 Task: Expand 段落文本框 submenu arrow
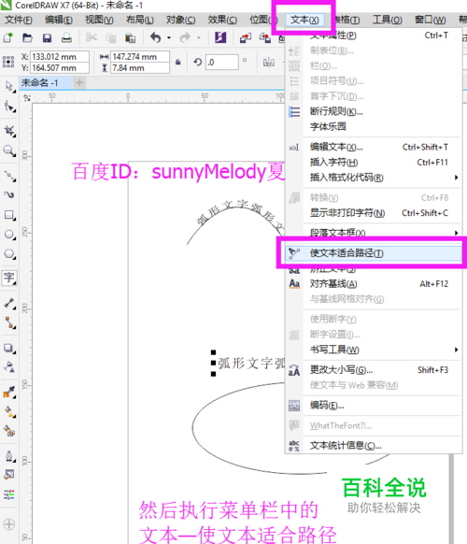(456, 233)
